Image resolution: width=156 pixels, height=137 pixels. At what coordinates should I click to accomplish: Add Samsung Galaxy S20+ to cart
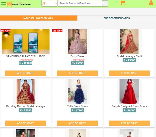[x=26, y=73]
